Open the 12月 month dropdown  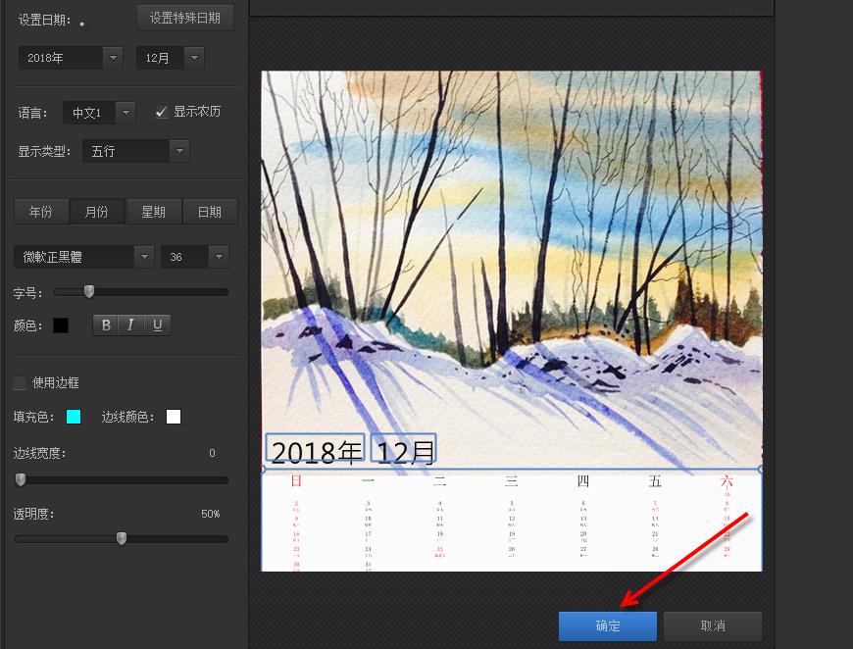171,58
